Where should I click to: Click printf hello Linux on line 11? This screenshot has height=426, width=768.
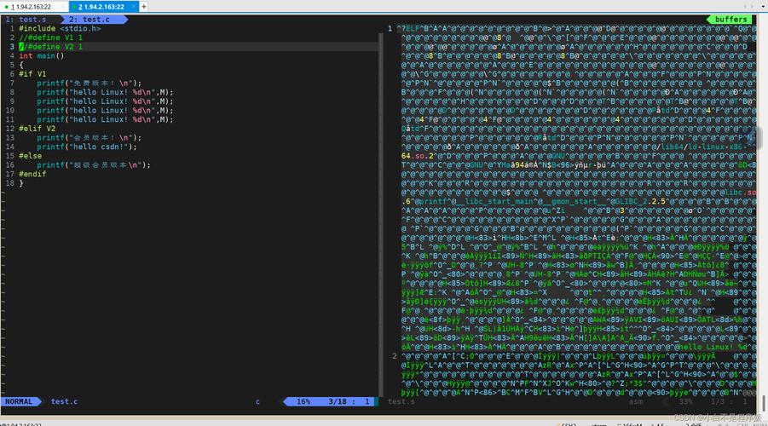(105, 119)
